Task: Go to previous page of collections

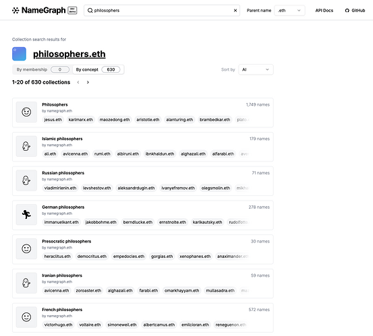Action: click(x=78, y=82)
